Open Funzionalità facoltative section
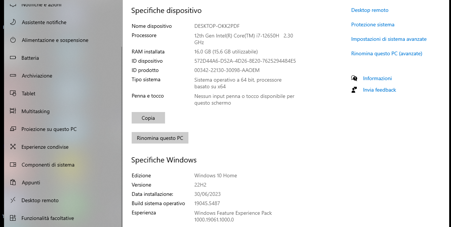451x227 pixels. tap(47, 218)
